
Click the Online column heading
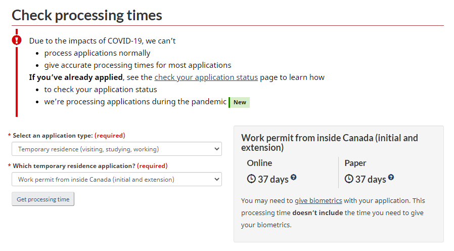click(259, 163)
